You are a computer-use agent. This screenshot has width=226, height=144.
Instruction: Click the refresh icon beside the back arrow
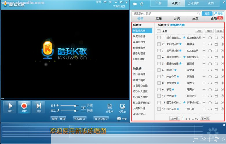tap(142, 4)
